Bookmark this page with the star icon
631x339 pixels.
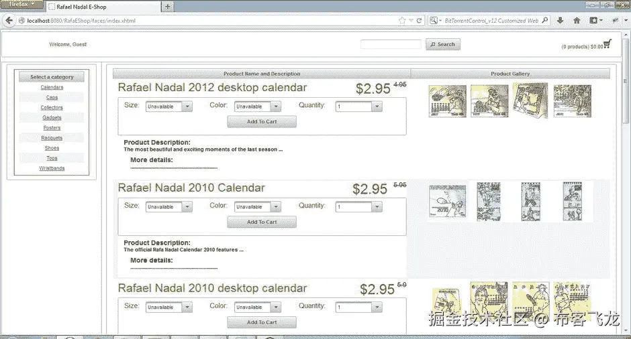(401, 21)
